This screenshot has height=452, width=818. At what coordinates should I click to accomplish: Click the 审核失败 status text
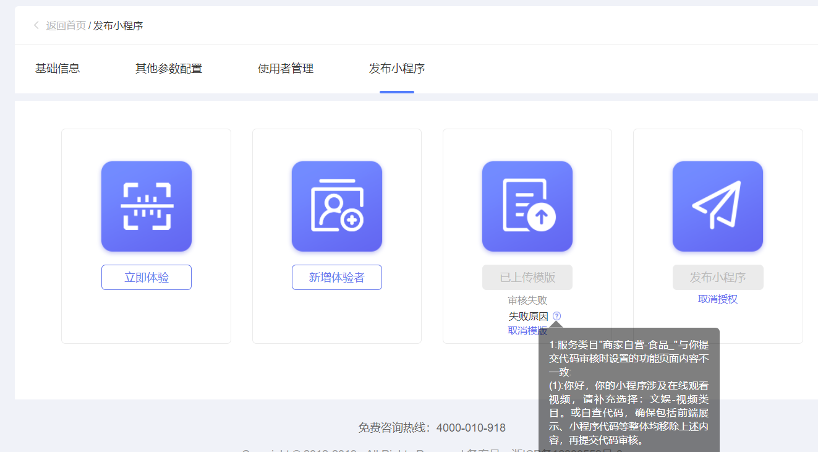click(x=527, y=301)
